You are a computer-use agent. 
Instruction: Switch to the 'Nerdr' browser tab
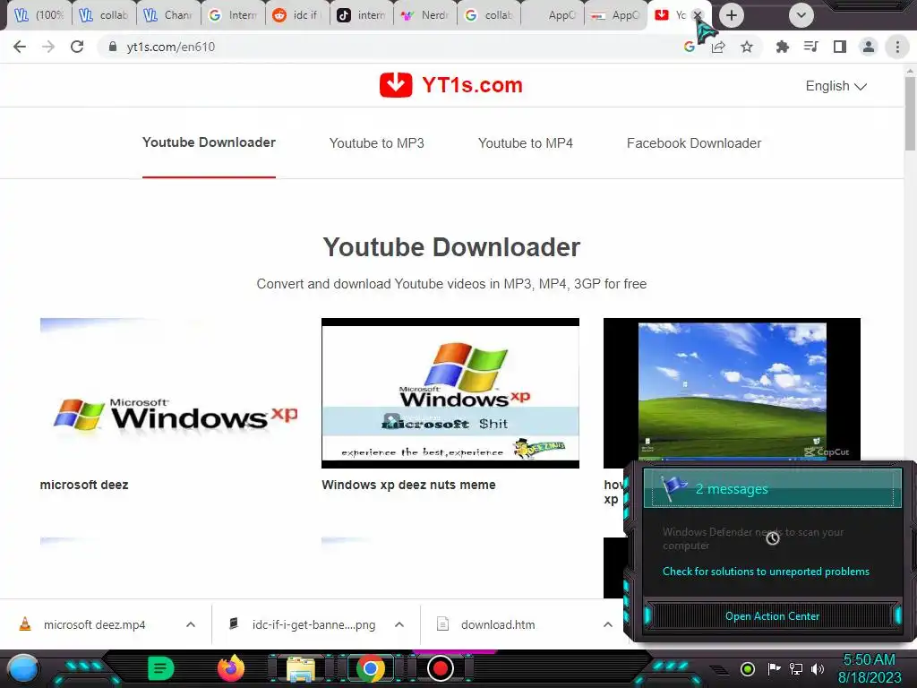pyautogui.click(x=425, y=15)
